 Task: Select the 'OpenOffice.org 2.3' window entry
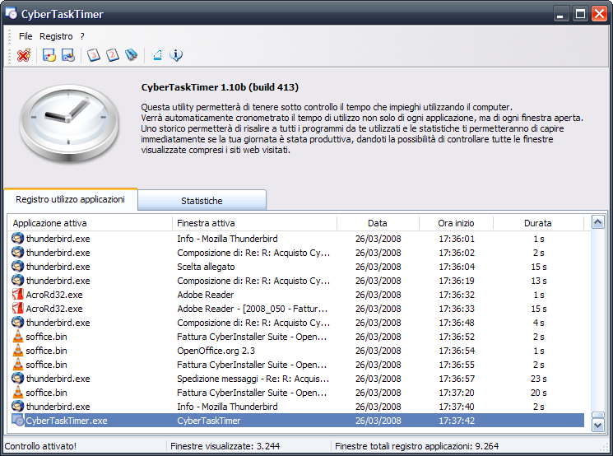[216, 351]
